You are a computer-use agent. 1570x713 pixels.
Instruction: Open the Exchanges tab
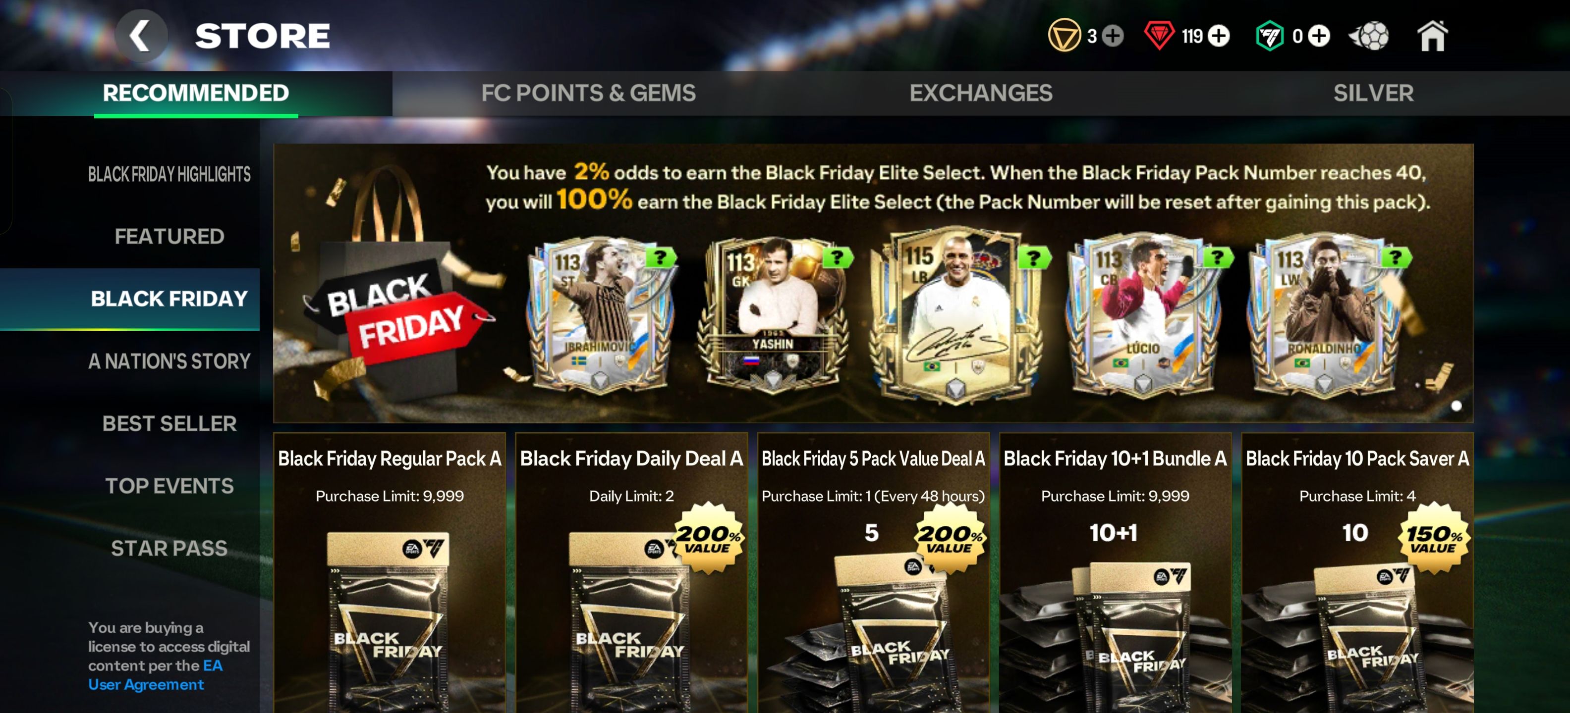(981, 93)
